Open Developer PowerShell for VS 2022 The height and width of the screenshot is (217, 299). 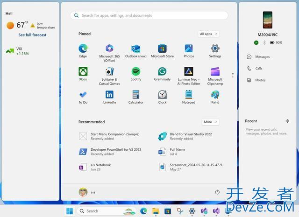[x=110, y=152]
